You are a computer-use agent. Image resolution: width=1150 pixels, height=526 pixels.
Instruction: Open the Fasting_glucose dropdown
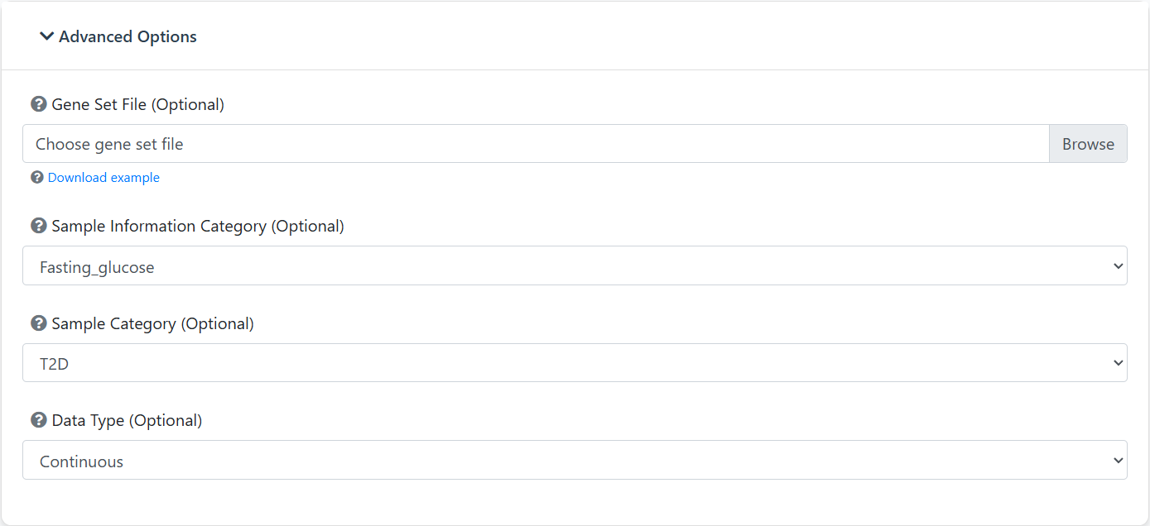tap(575, 265)
